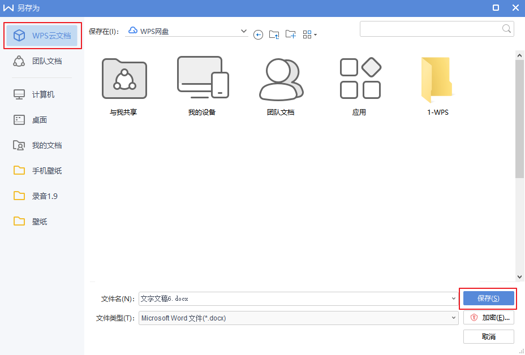
Task: Create a new folder icon
Action: point(291,34)
